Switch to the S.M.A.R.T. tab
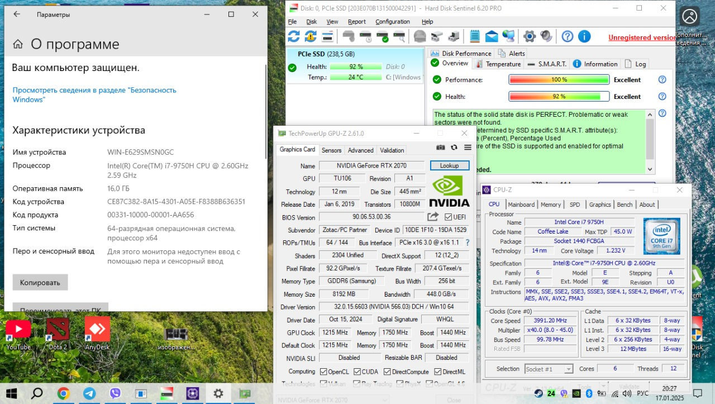Viewport: 715px width, 404px height. tap(547, 64)
